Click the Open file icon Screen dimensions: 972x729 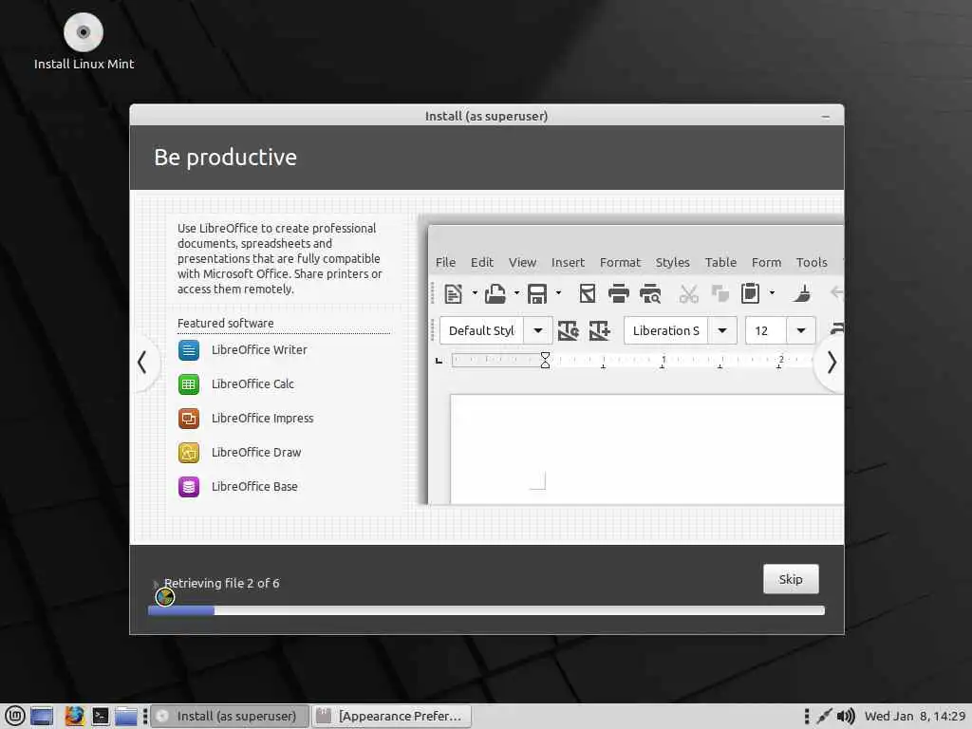[495, 293]
